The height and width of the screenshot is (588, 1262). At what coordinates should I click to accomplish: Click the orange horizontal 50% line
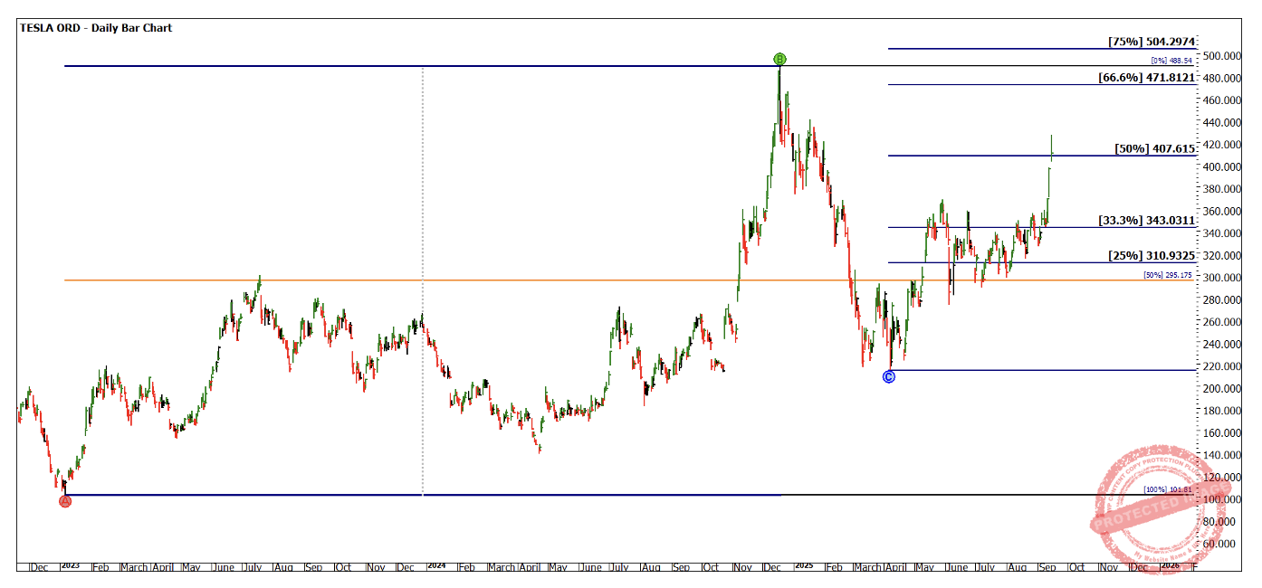click(x=543, y=280)
